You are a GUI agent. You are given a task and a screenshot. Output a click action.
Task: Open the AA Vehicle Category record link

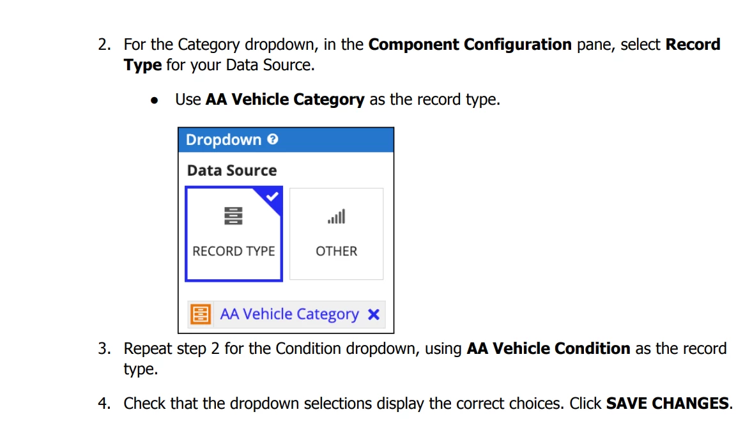[289, 314]
